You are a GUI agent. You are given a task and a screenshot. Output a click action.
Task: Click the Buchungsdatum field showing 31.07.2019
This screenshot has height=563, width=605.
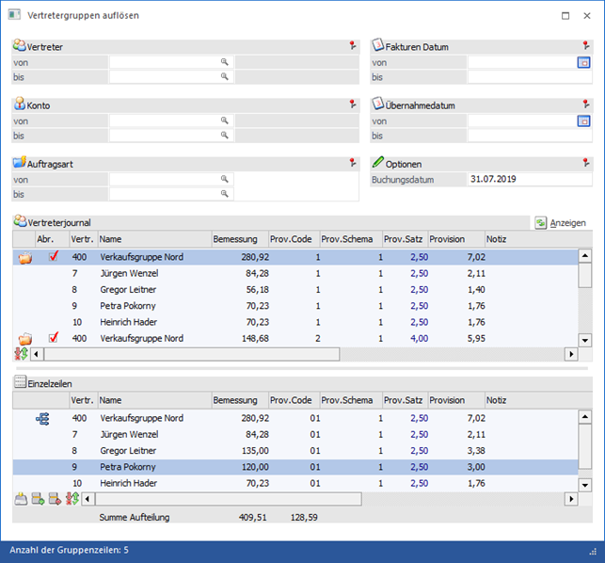pyautogui.click(x=529, y=179)
